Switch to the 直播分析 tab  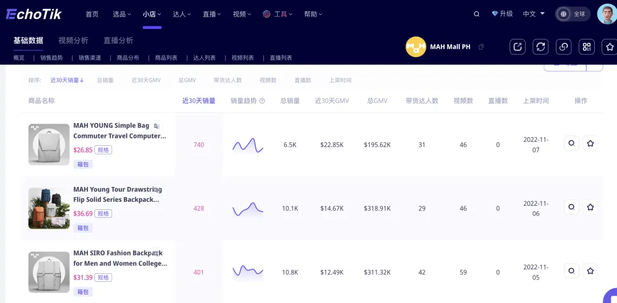point(118,40)
